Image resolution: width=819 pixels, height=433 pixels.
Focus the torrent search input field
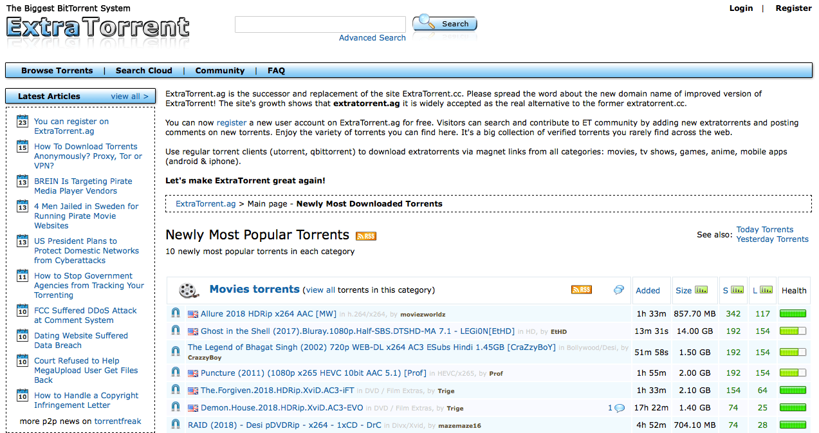click(320, 24)
